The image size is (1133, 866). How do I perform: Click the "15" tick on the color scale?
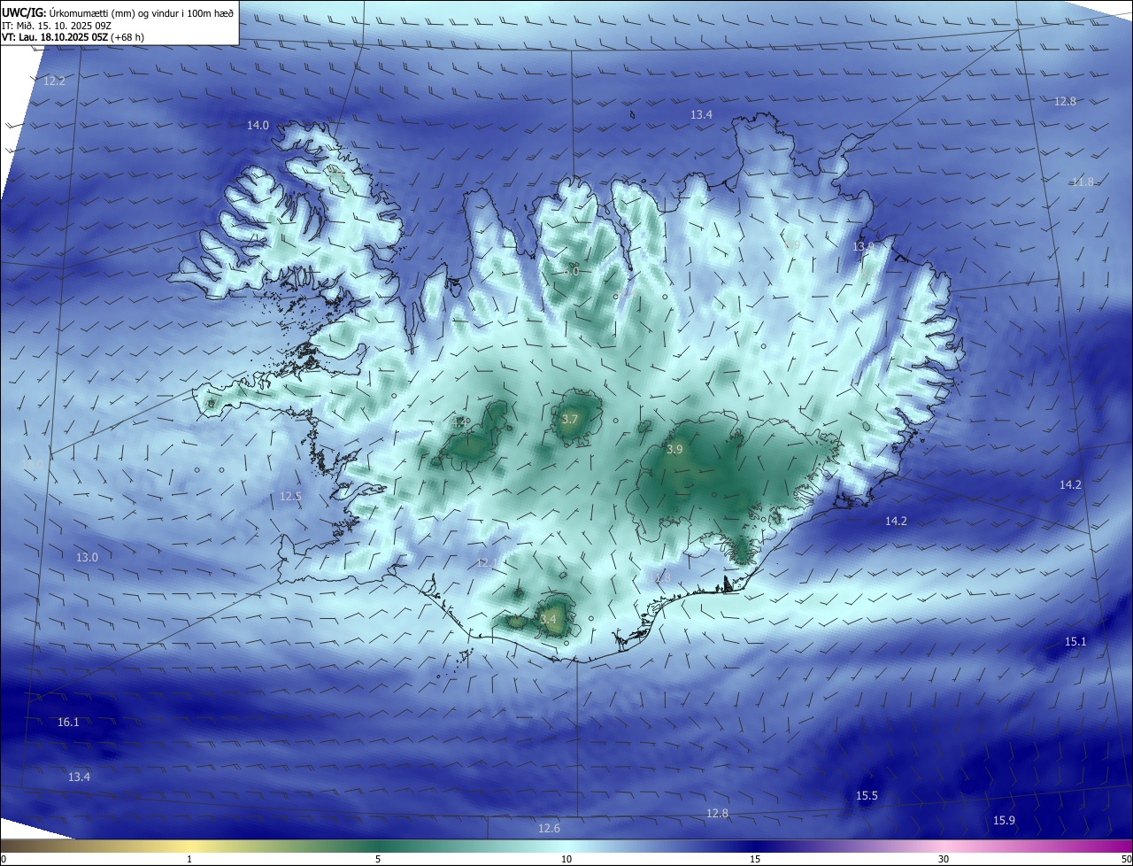pyautogui.click(x=755, y=859)
